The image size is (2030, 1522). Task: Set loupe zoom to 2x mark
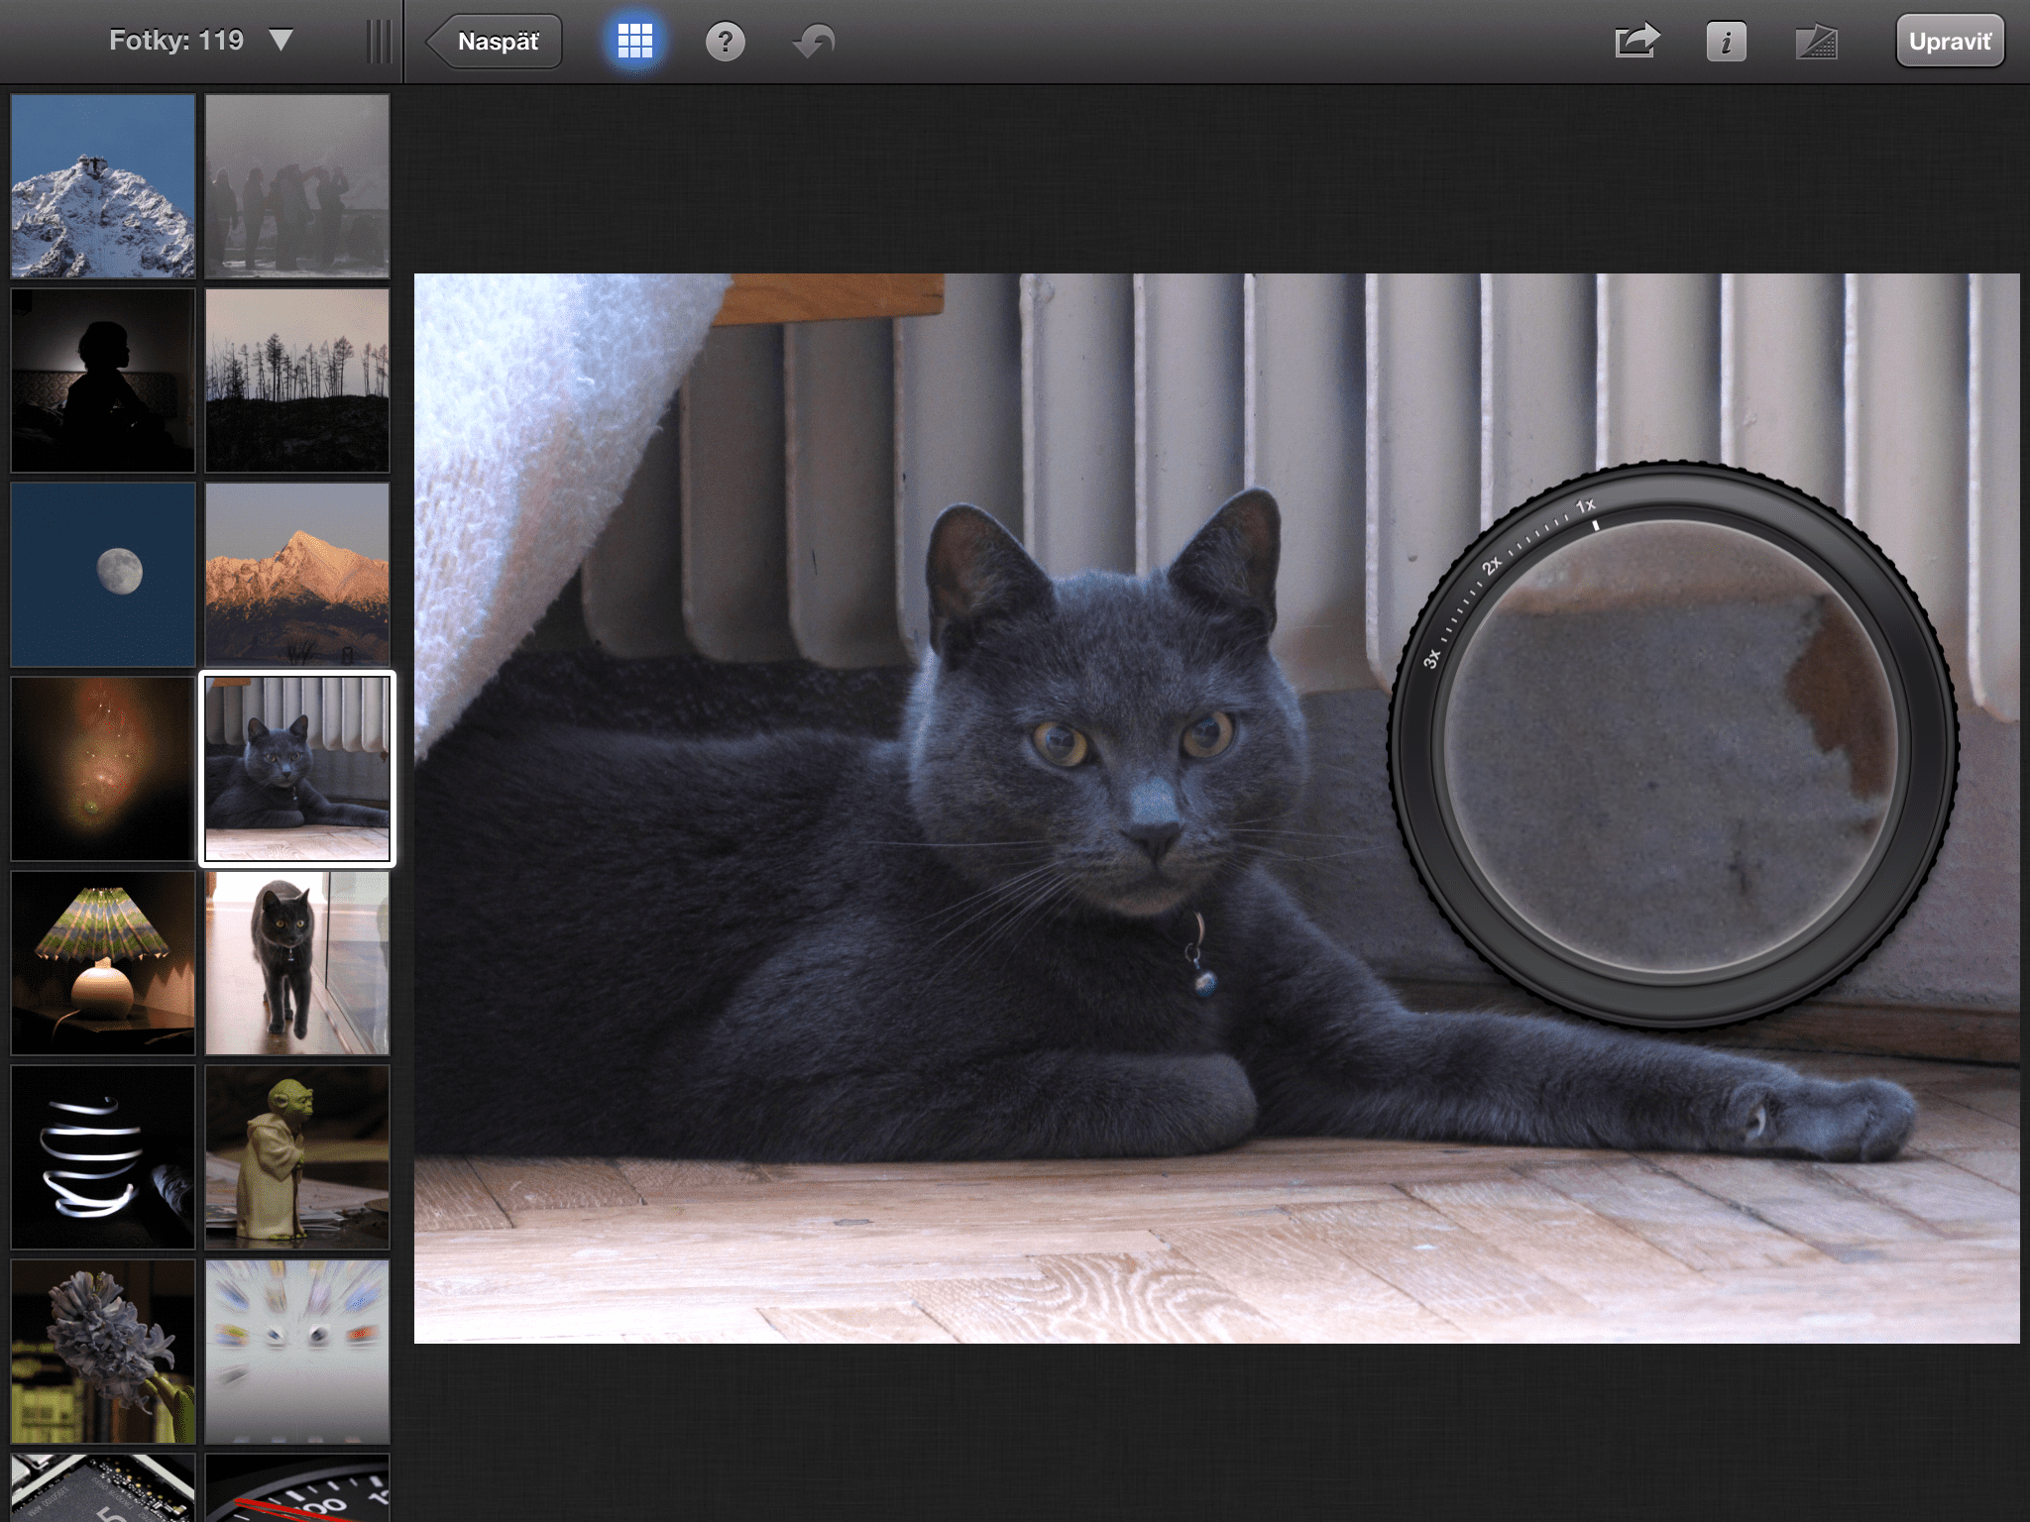1492,566
